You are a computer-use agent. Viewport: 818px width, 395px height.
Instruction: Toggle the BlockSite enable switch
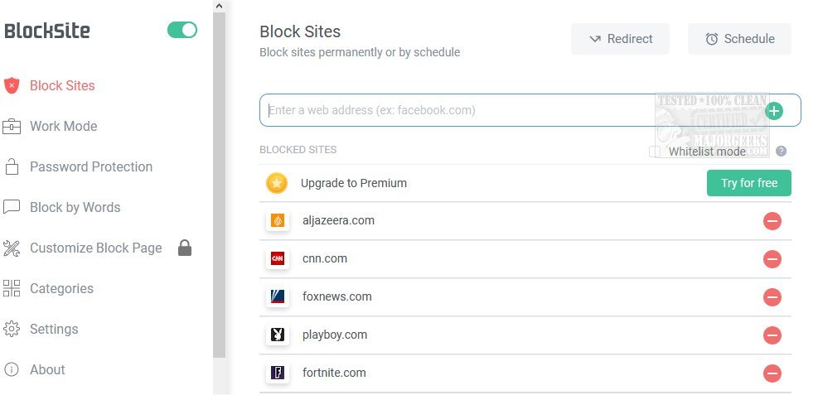click(x=182, y=31)
